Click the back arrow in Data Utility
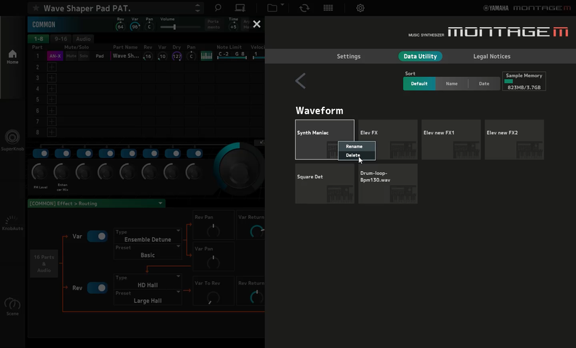The width and height of the screenshot is (576, 348). [301, 81]
